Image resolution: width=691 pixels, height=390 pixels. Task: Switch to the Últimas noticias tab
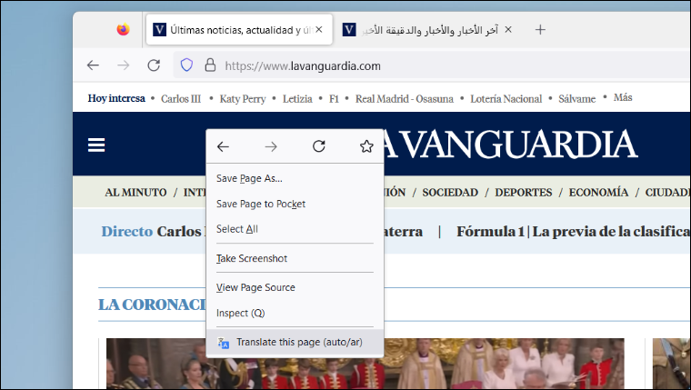tap(239, 29)
